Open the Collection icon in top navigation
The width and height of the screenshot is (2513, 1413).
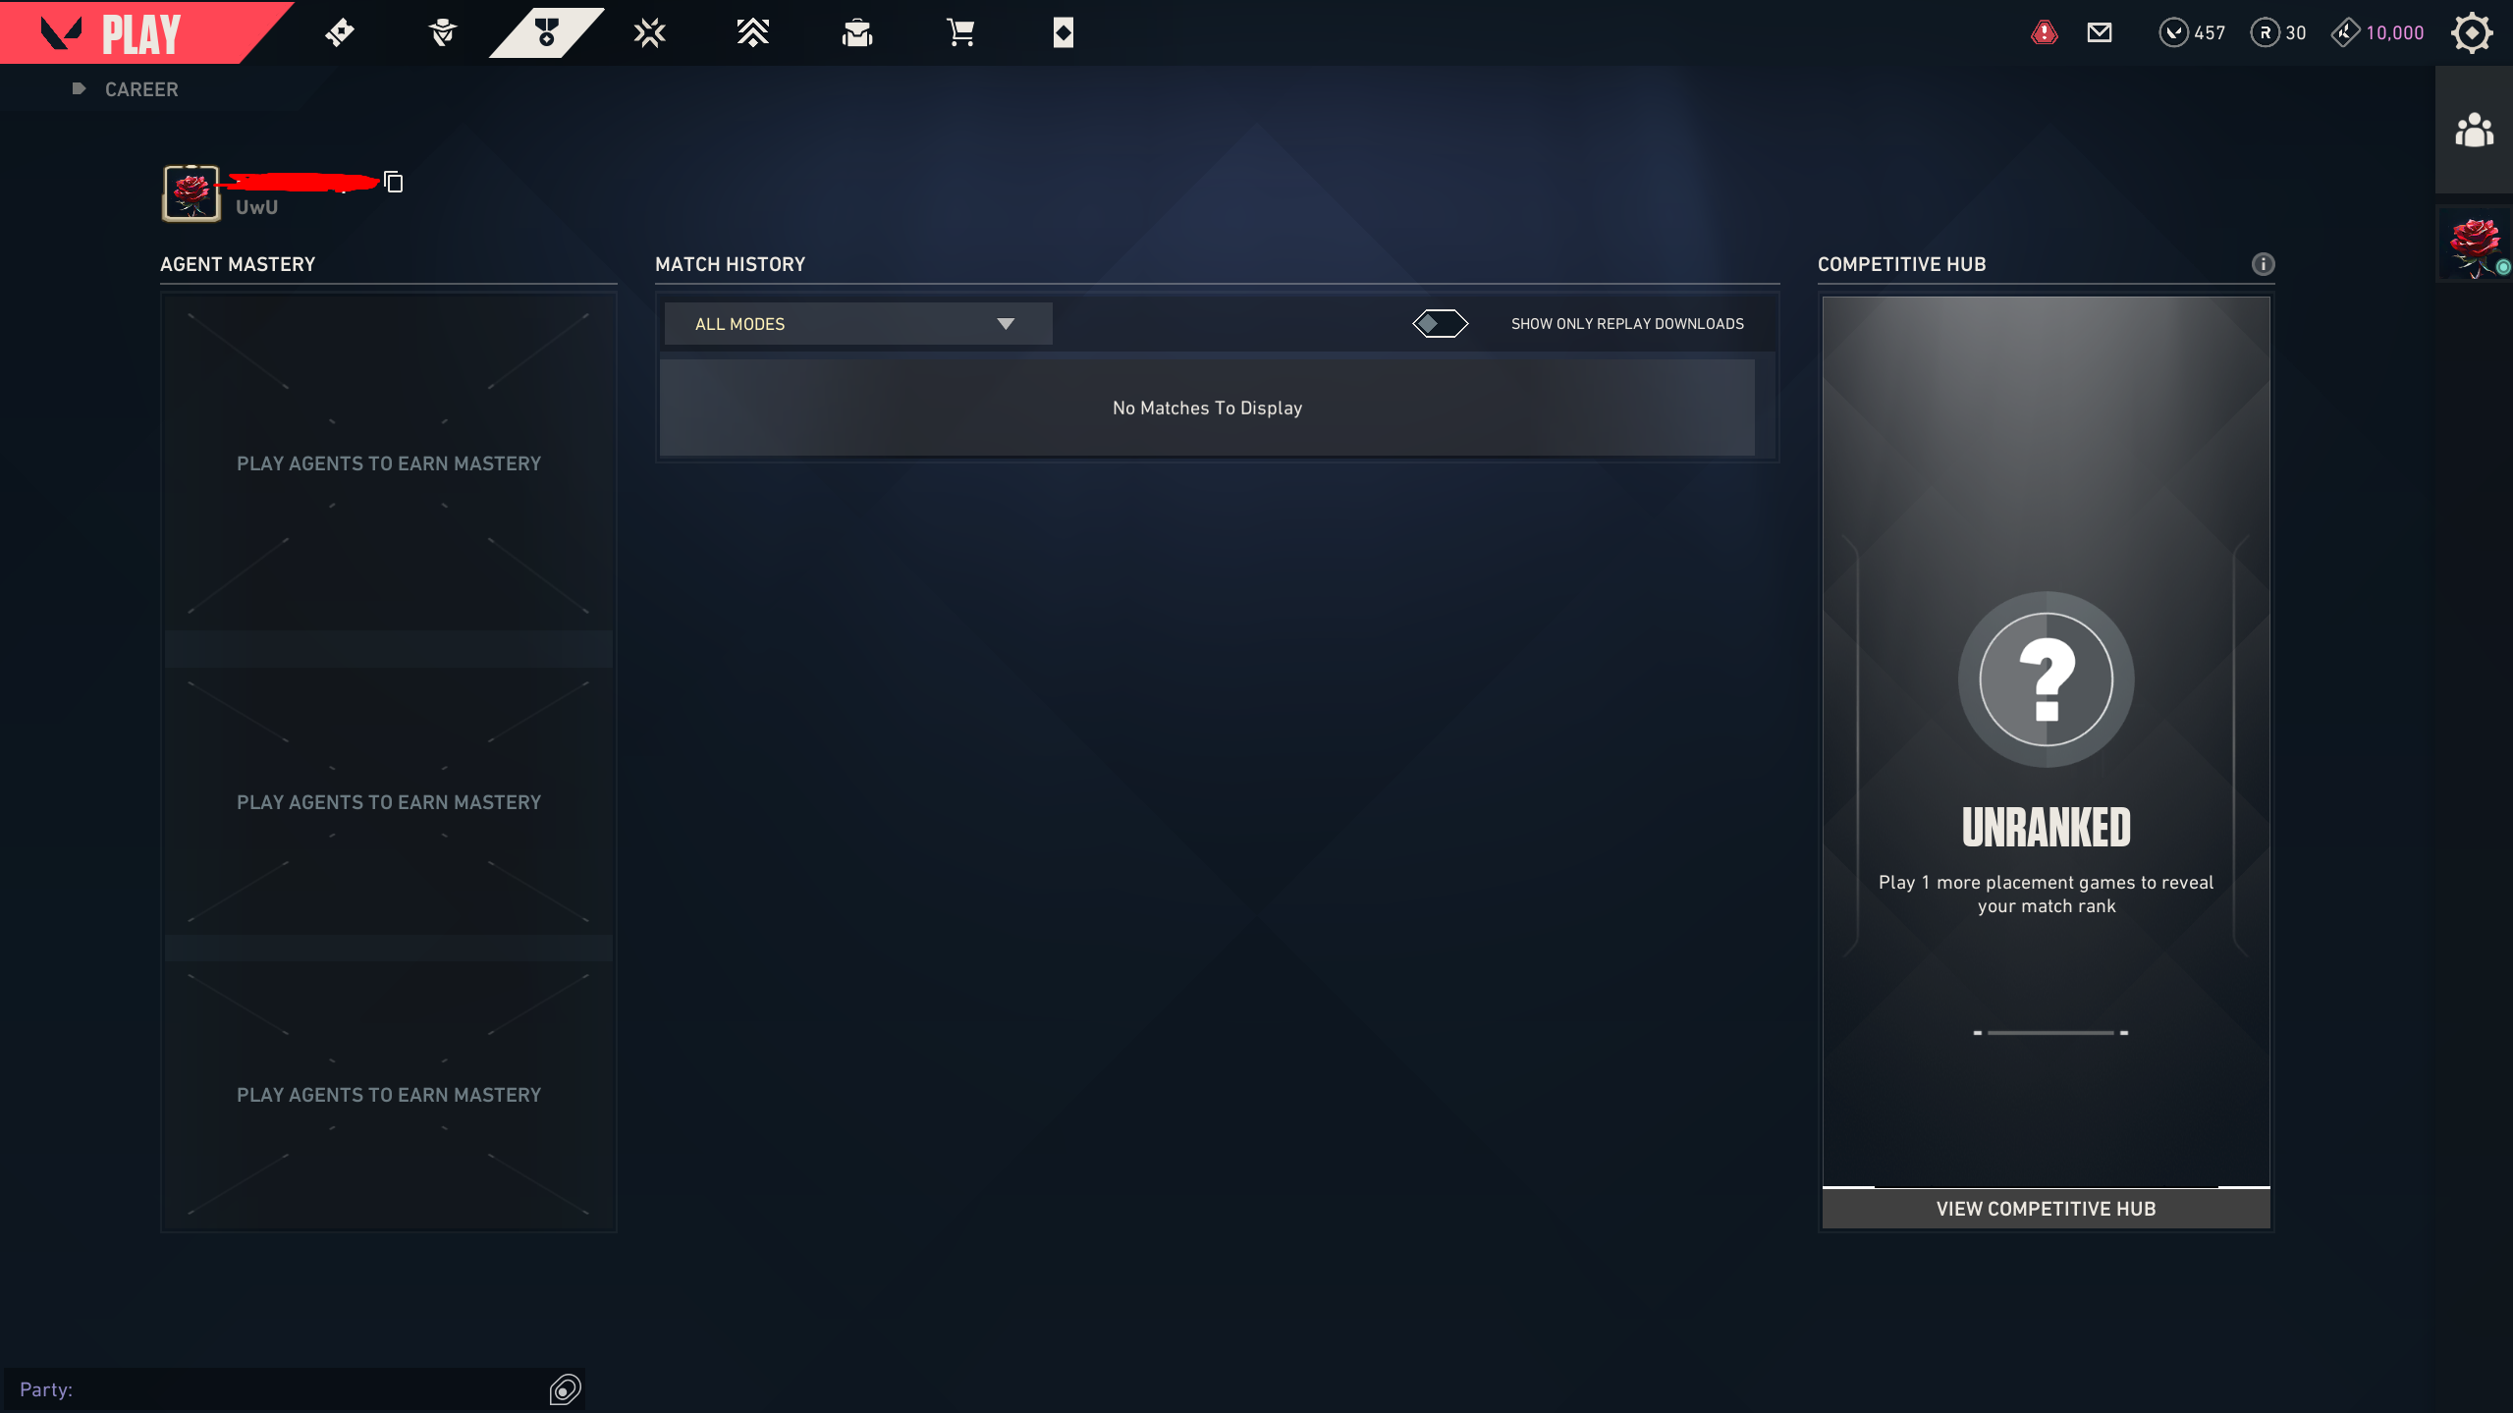pyautogui.click(x=857, y=33)
